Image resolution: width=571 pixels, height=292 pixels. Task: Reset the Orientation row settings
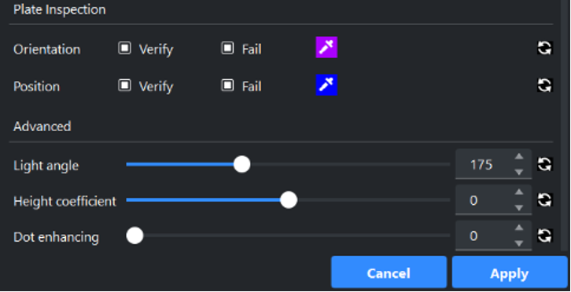tap(545, 48)
